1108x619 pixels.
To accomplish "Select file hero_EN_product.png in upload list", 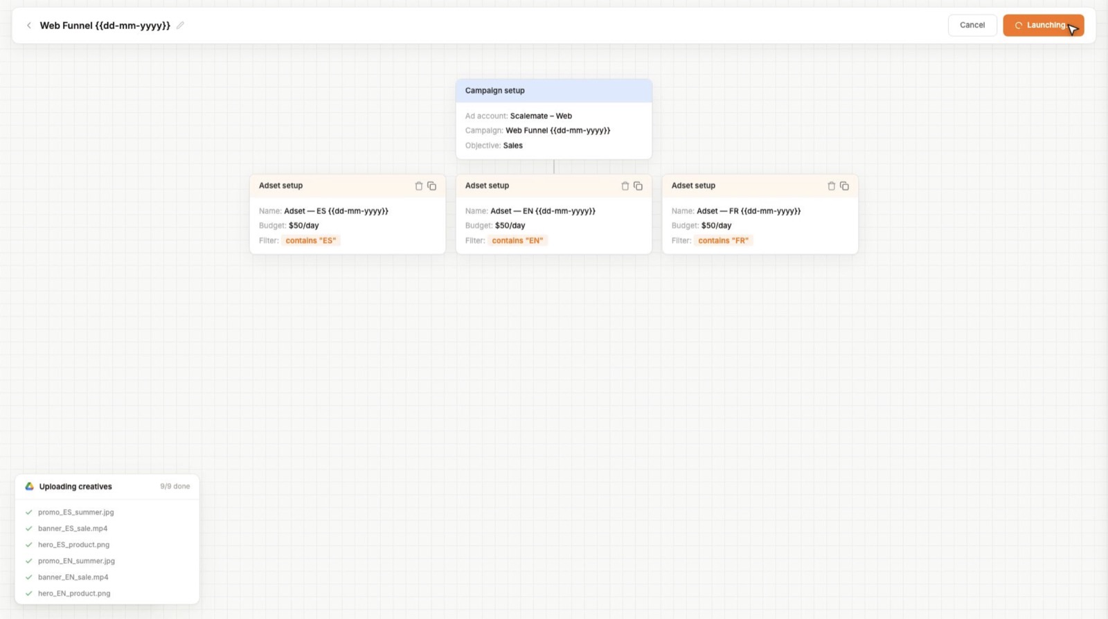I will [74, 593].
